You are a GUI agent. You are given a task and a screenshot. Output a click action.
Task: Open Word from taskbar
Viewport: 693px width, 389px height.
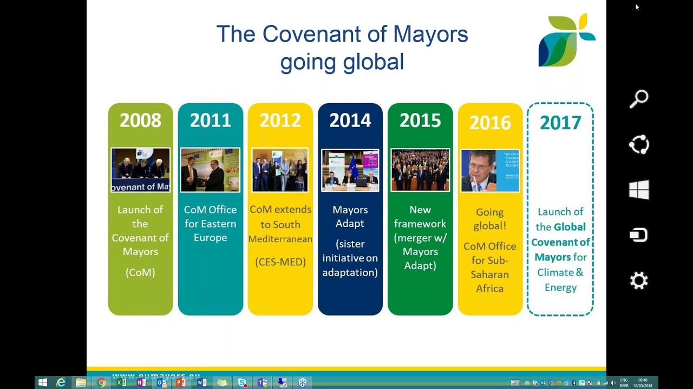click(201, 383)
